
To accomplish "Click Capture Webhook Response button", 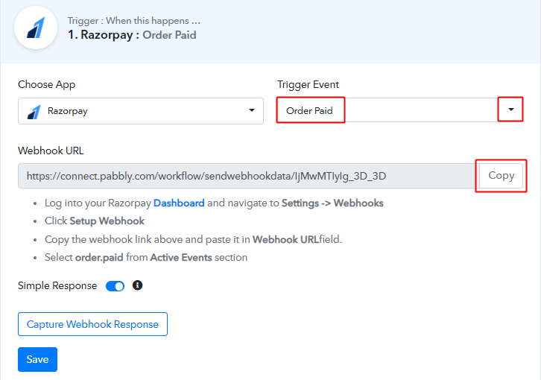I will tap(92, 324).
